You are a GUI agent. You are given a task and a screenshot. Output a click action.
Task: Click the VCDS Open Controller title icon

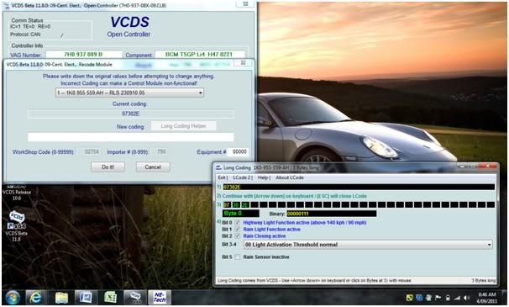click(8, 6)
